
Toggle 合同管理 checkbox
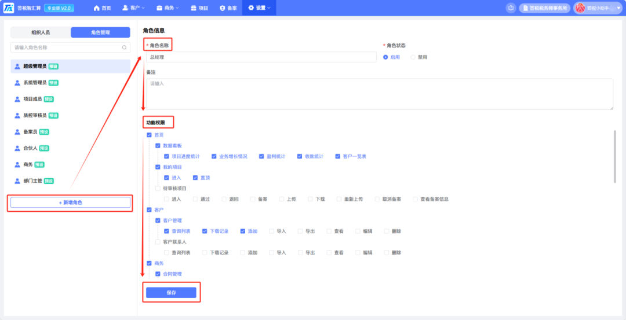[x=158, y=274]
